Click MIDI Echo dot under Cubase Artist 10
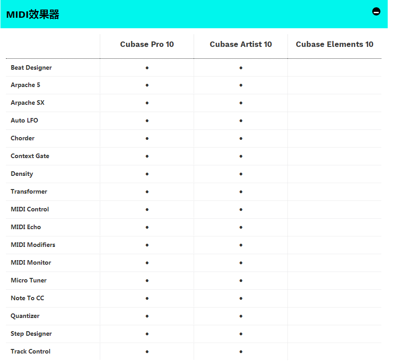The height and width of the screenshot is (364, 395). [241, 227]
